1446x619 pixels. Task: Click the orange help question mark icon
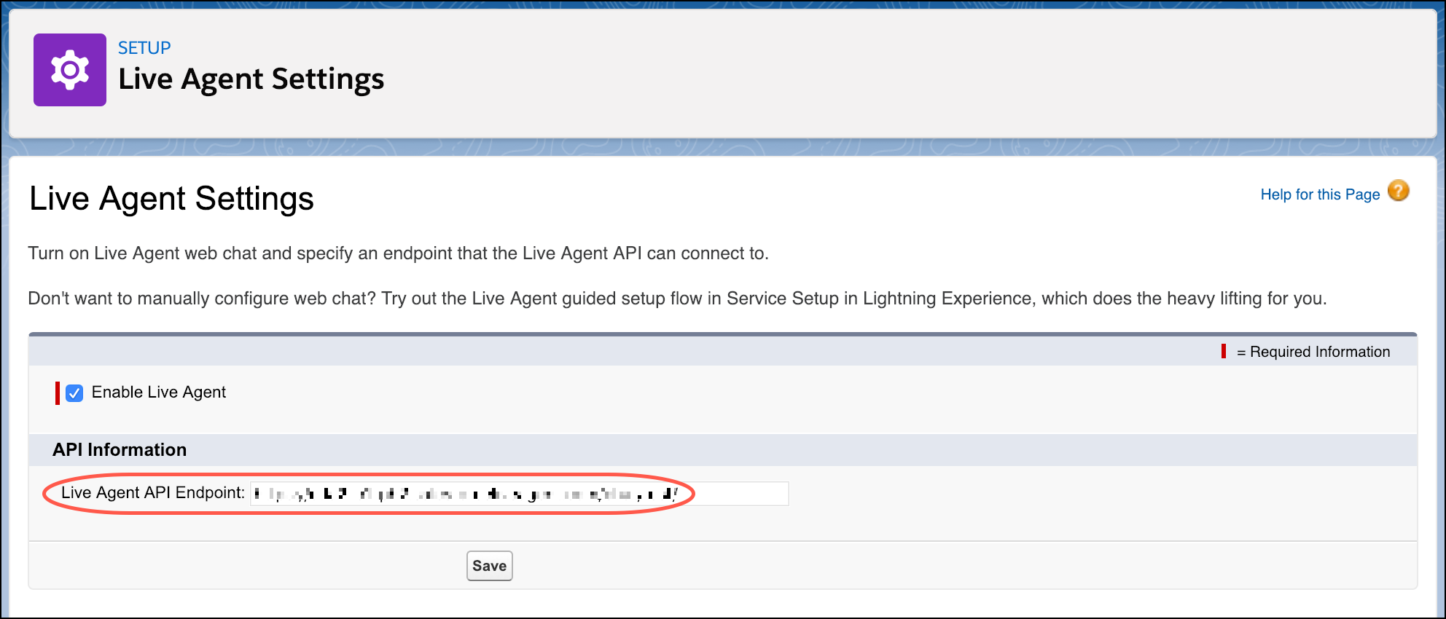pyautogui.click(x=1398, y=192)
